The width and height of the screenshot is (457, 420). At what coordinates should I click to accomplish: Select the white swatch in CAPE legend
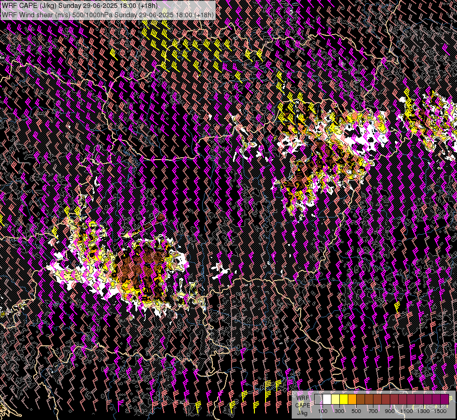327,399
